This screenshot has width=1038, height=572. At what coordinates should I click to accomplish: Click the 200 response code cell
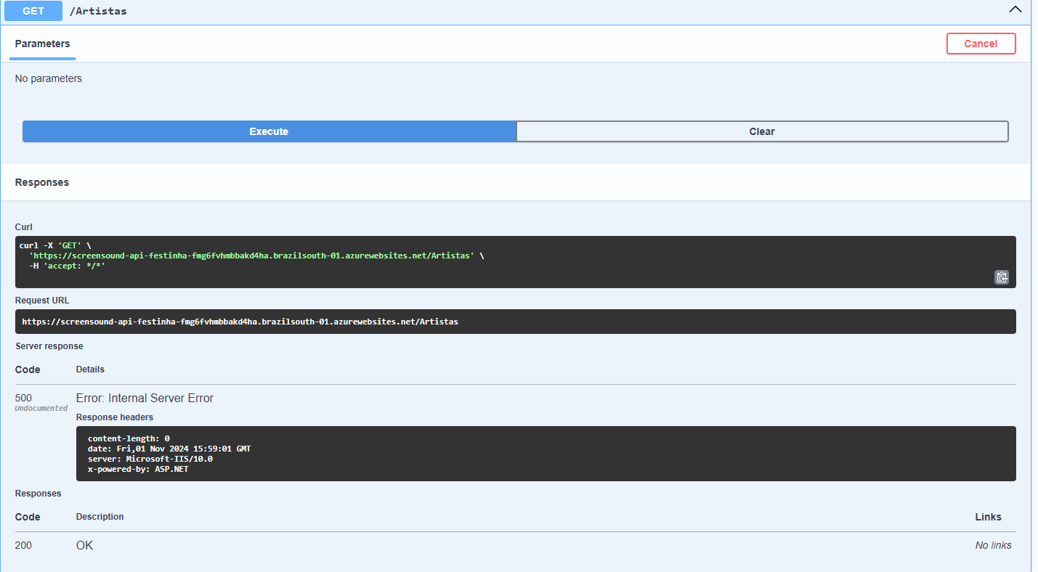pyautogui.click(x=23, y=545)
